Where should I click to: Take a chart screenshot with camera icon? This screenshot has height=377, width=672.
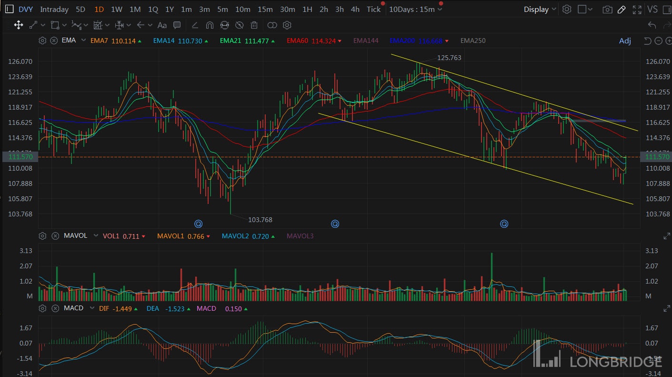click(607, 10)
